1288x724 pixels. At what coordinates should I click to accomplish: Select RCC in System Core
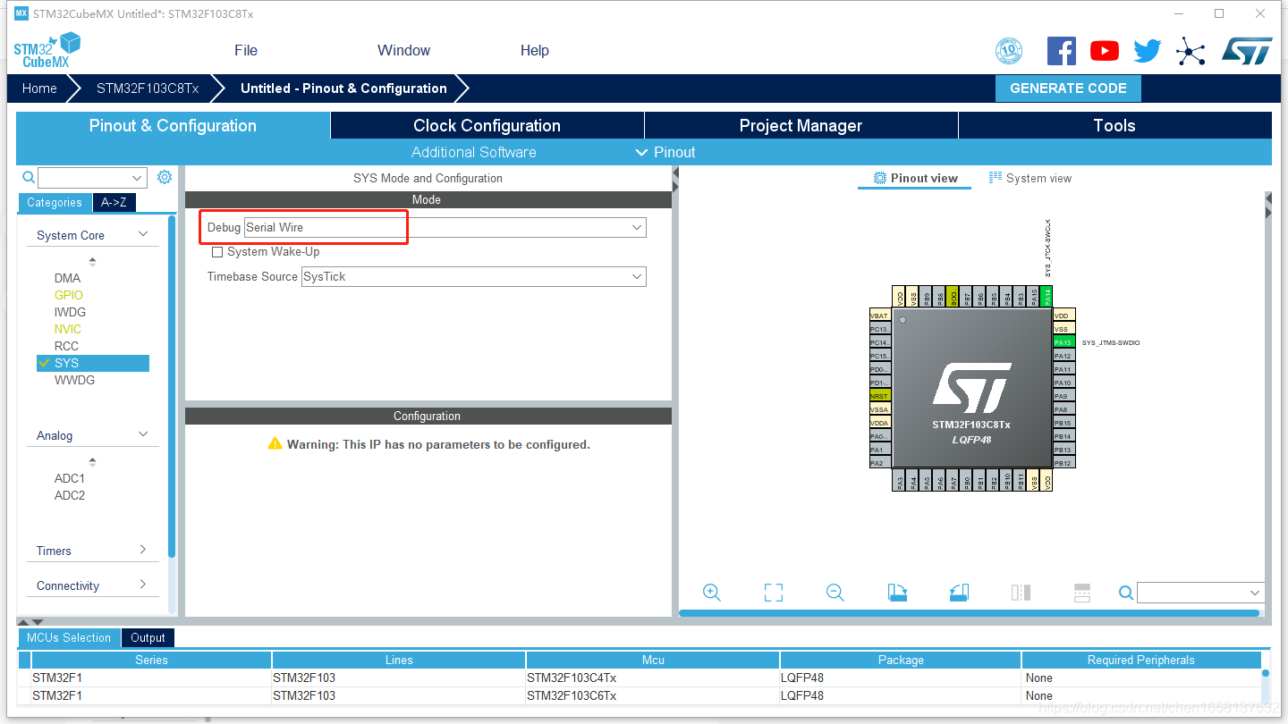pos(66,346)
